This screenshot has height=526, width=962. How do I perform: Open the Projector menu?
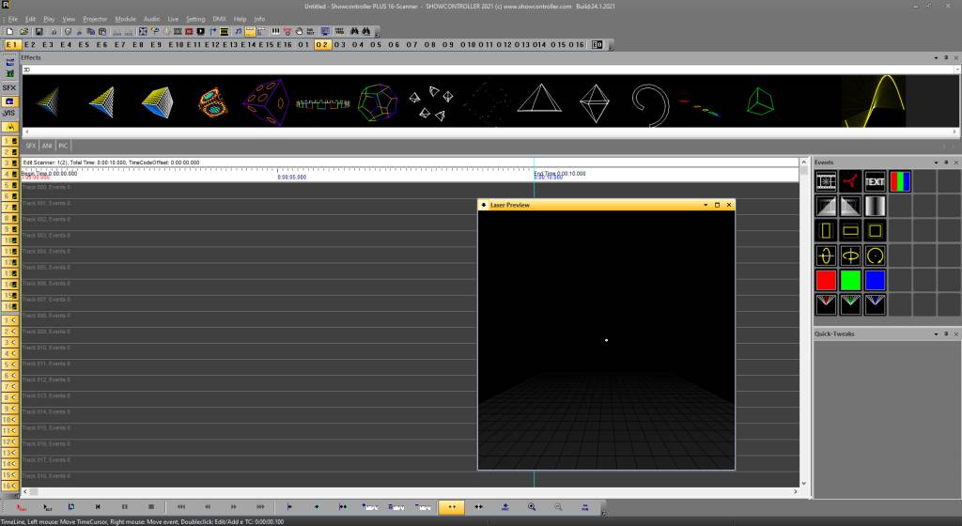click(x=95, y=19)
